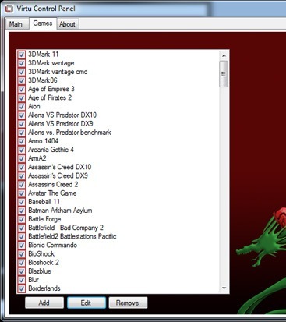Screen dimensions: 286x322
Task: Select "Assassins Creed 2" in the list
Action: click(53, 184)
